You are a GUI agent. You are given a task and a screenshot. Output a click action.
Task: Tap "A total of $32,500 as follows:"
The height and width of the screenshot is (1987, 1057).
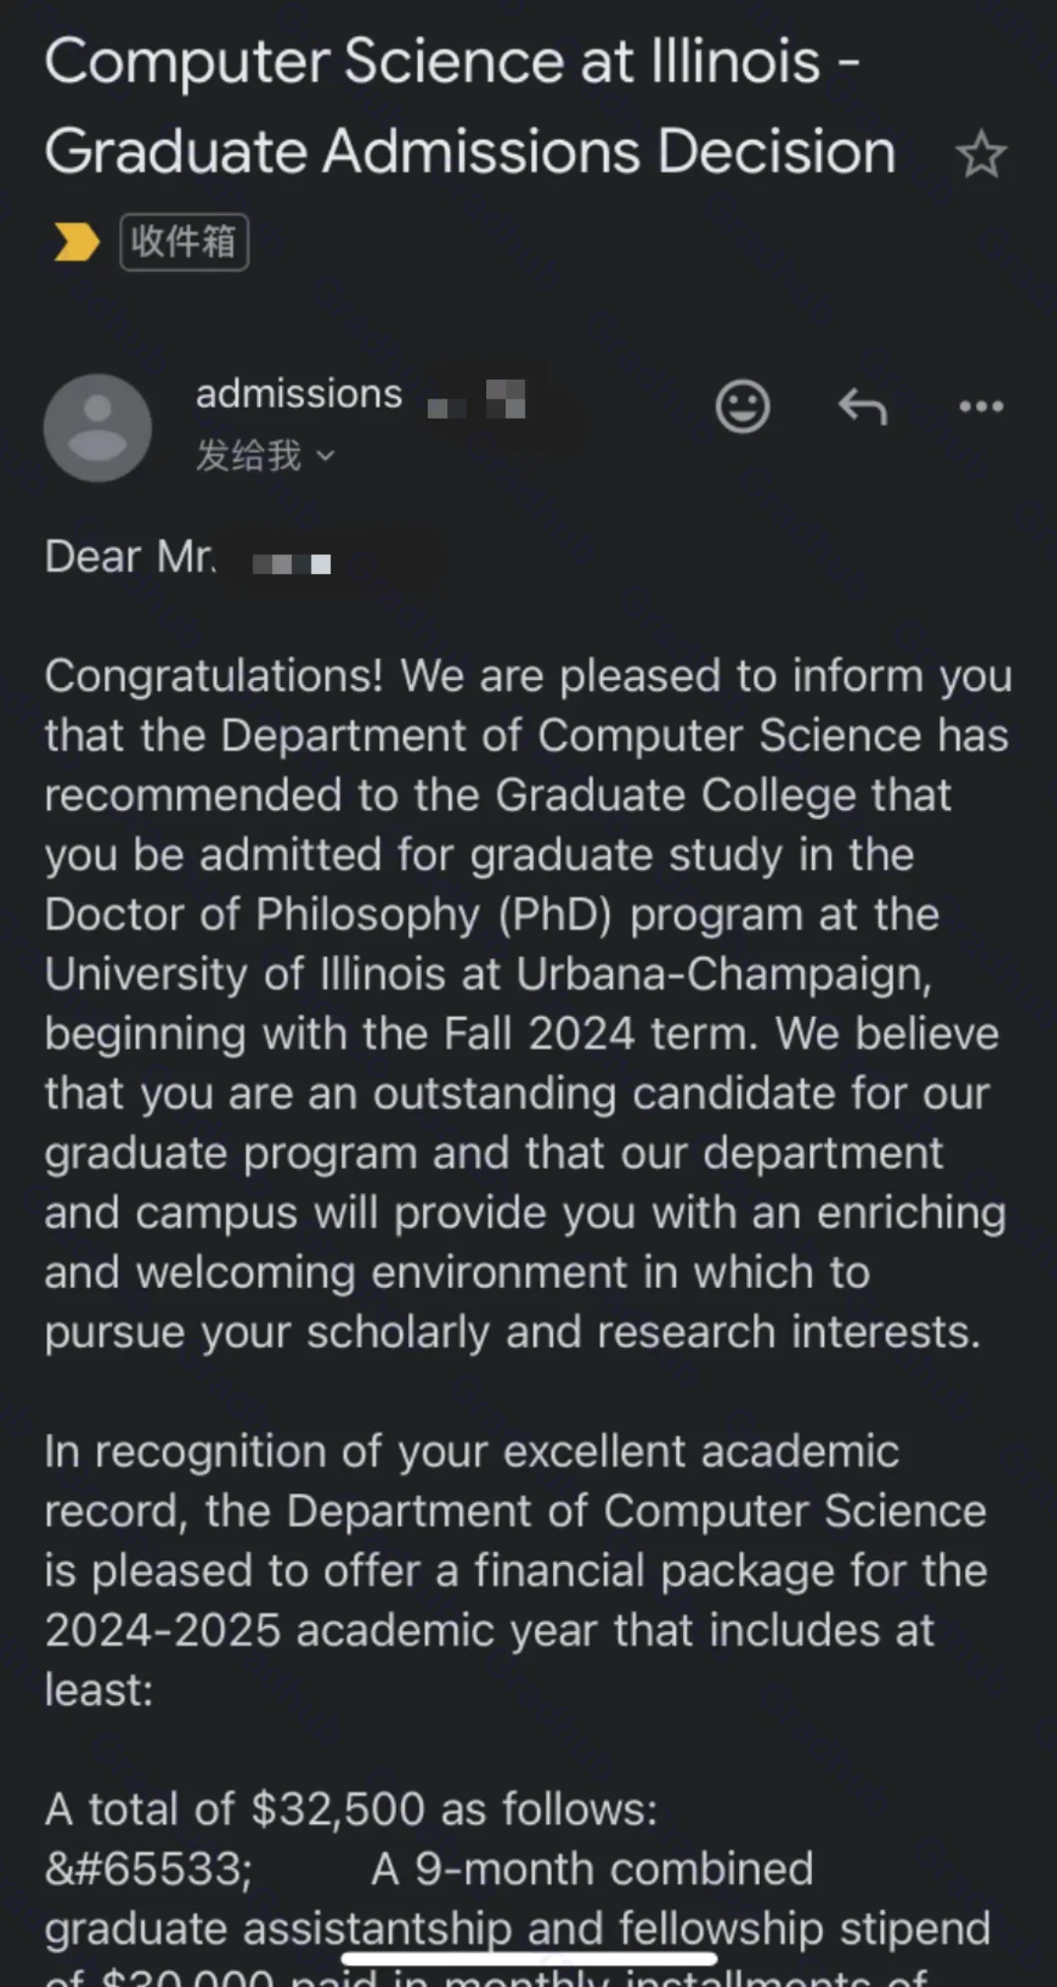click(x=351, y=1810)
